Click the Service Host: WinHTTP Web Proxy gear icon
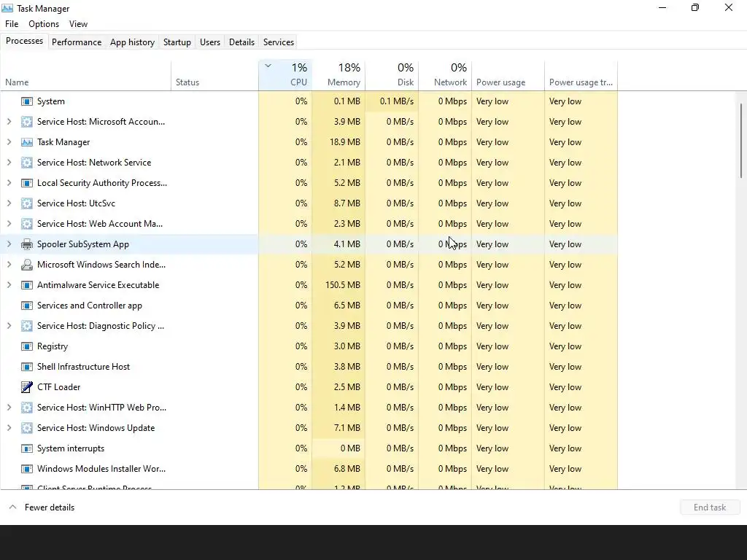Viewport: 747px width, 560px height. pyautogui.click(x=27, y=408)
